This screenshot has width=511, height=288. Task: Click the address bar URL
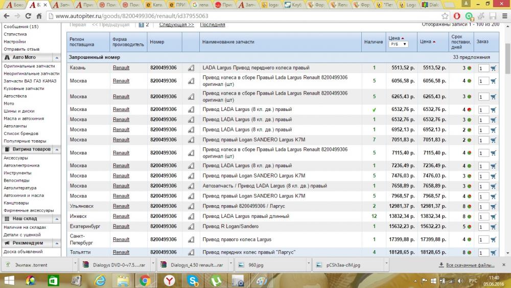tap(132, 16)
